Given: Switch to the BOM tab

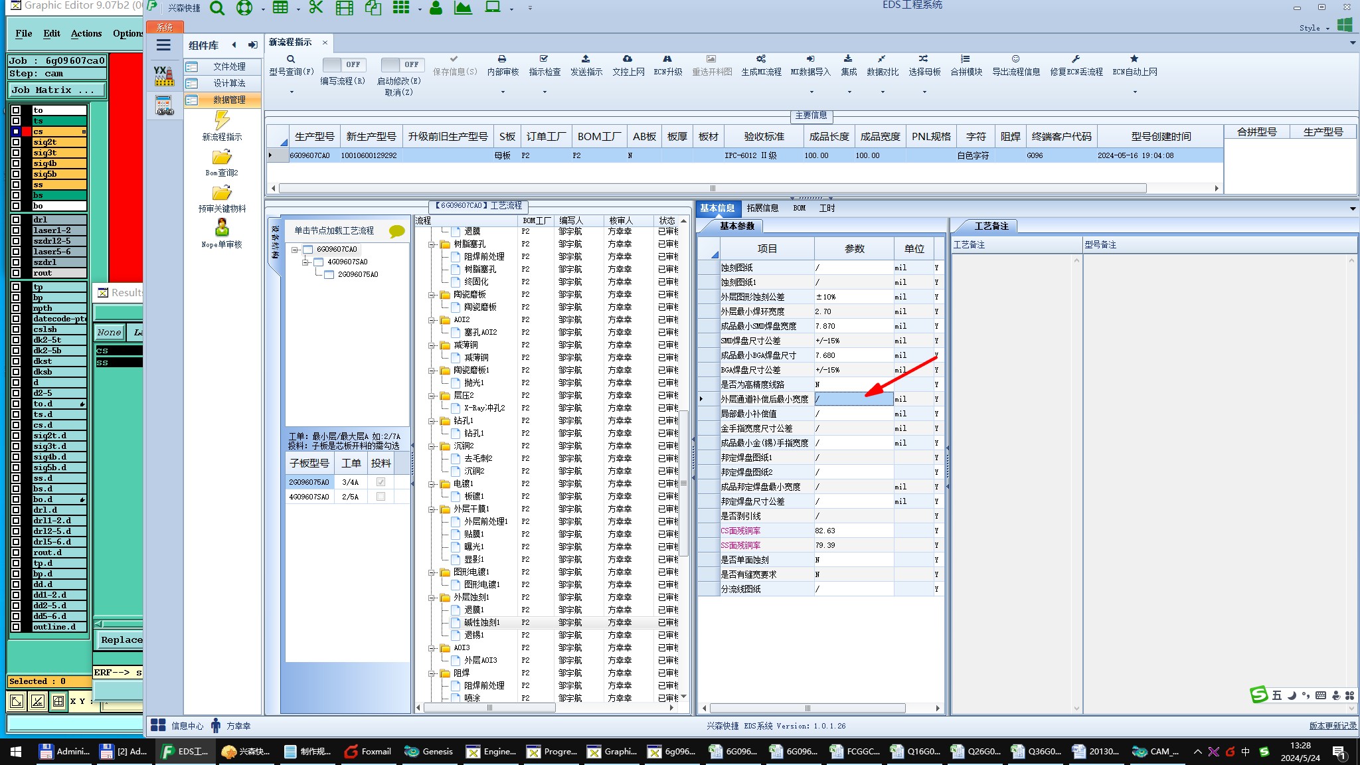Looking at the screenshot, I should pyautogui.click(x=799, y=208).
